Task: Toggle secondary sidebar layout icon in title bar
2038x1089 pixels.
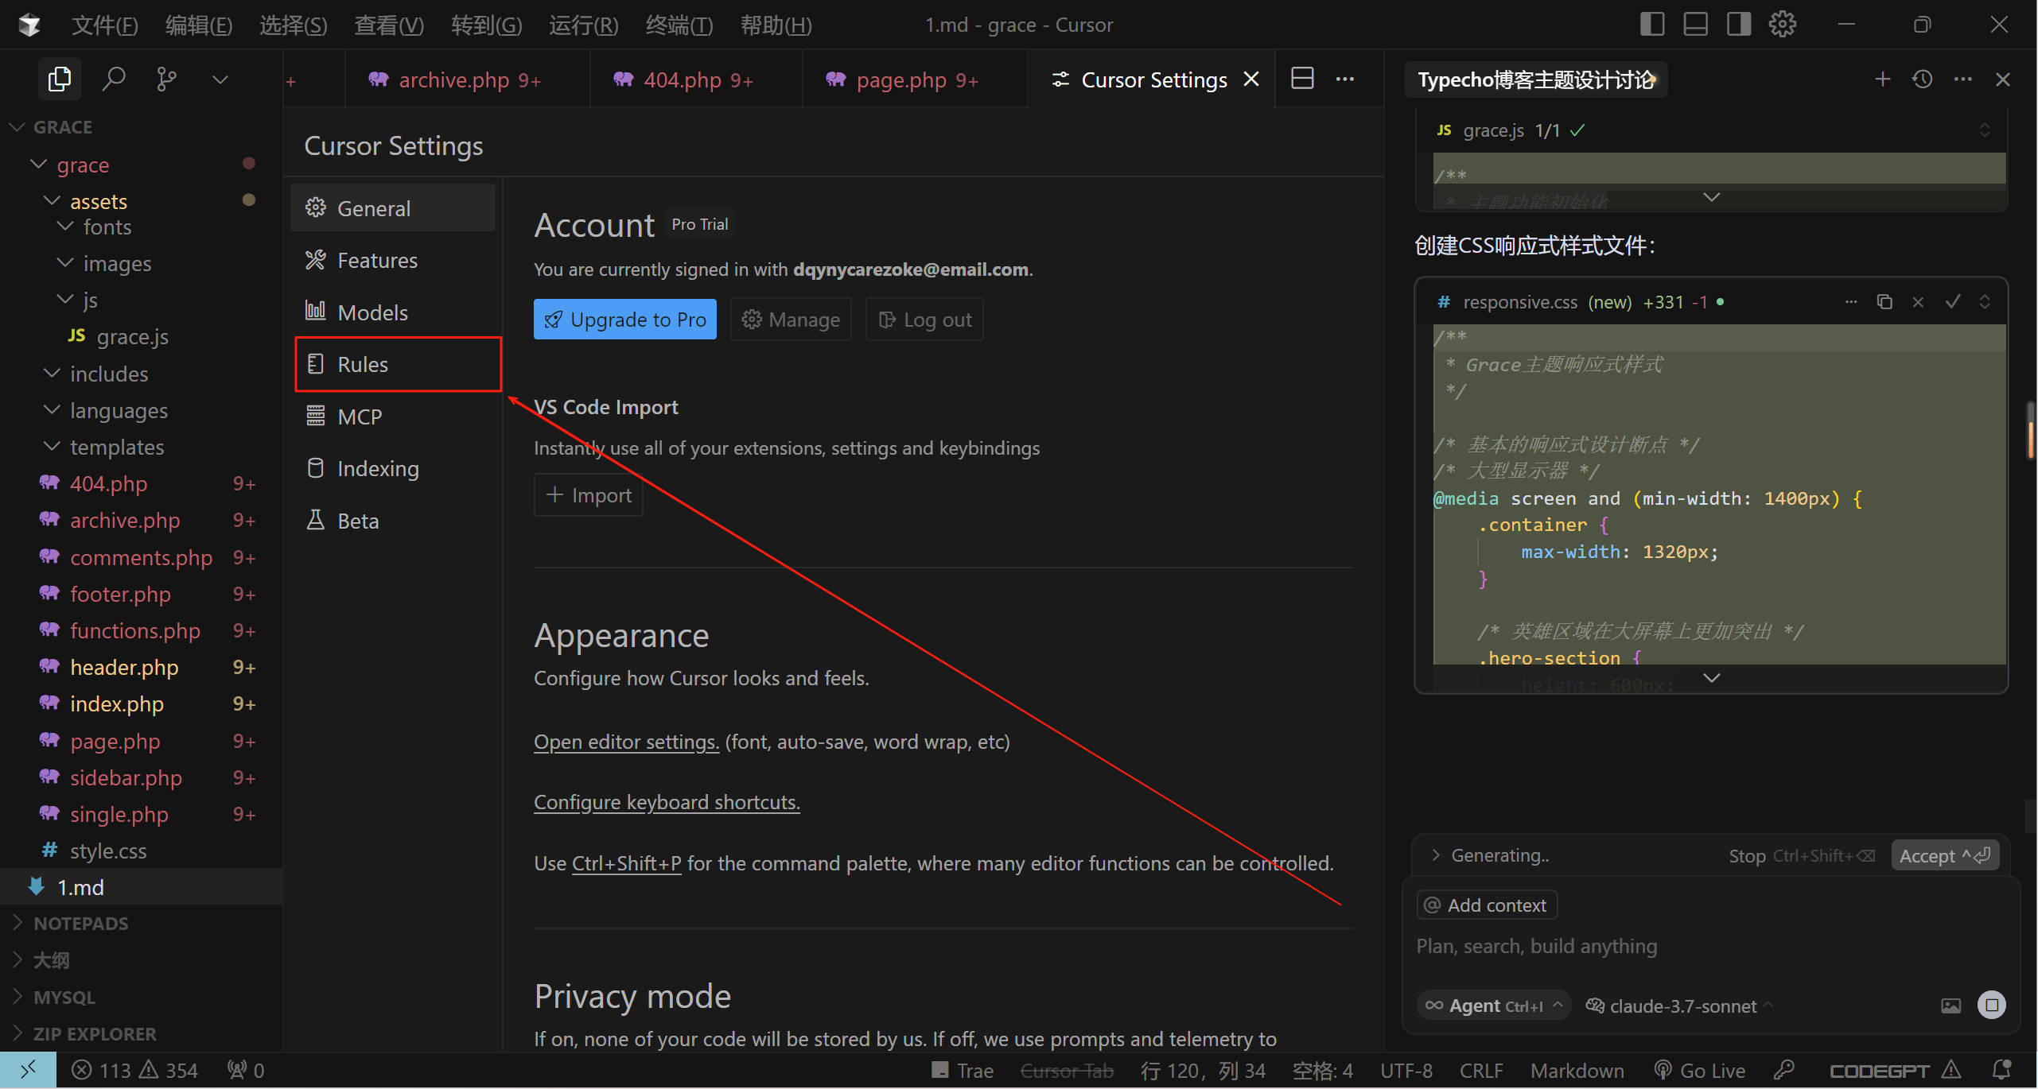Action: pyautogui.click(x=1738, y=24)
